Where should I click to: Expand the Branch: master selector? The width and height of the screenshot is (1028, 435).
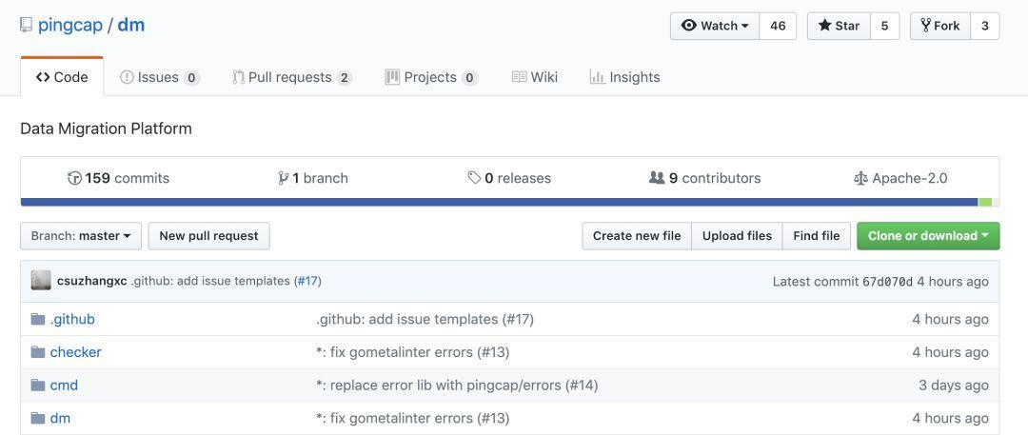[81, 236]
